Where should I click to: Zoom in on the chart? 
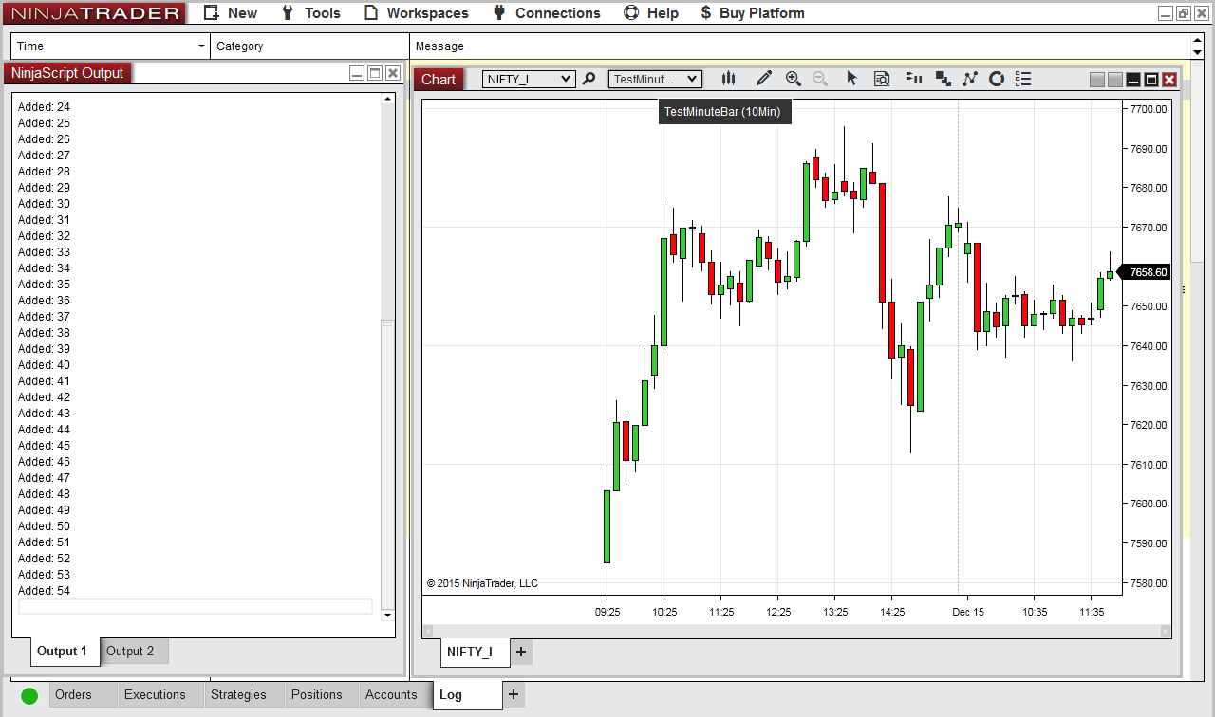click(x=794, y=79)
